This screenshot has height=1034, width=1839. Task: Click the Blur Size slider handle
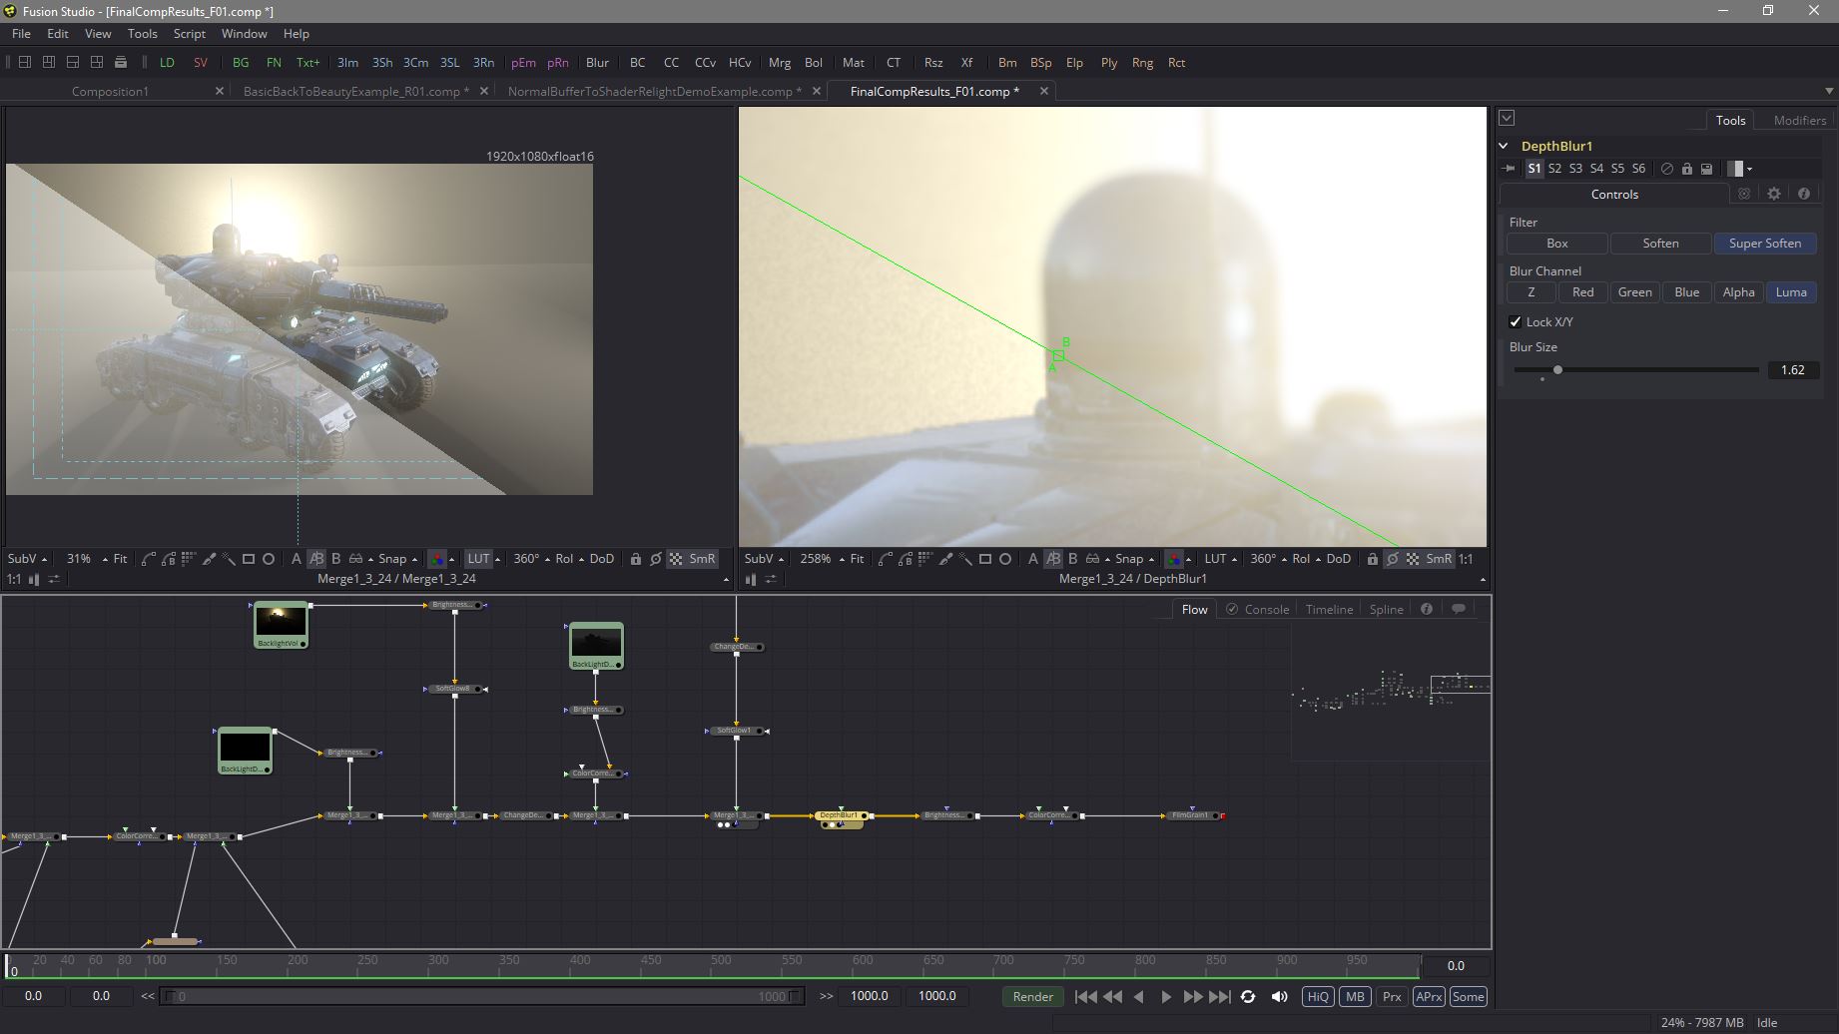1557,370
